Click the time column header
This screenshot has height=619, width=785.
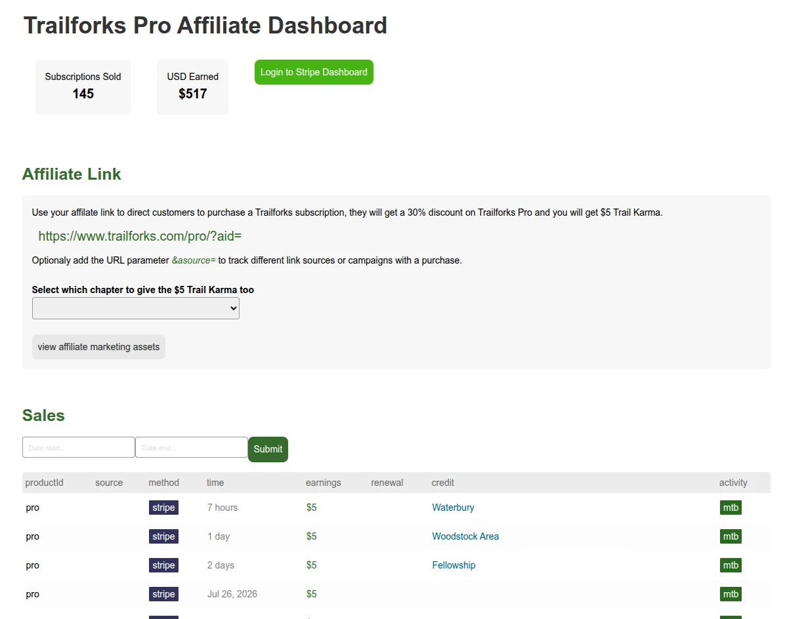click(x=215, y=483)
